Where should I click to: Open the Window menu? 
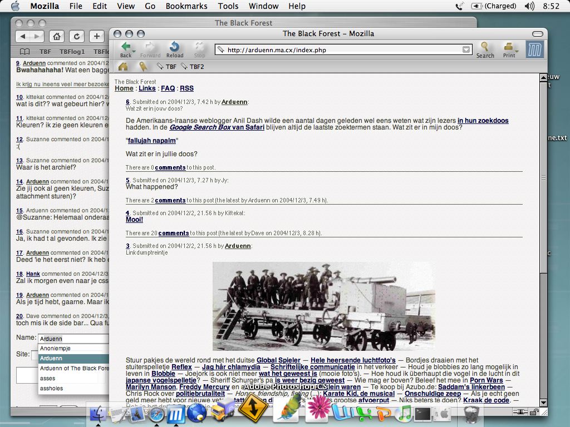pyautogui.click(x=263, y=6)
